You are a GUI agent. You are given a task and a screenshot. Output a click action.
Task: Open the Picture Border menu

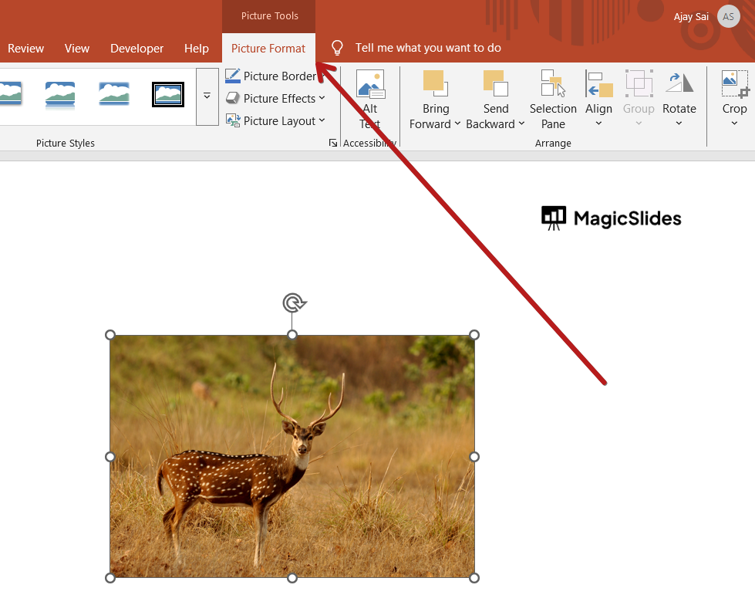(271, 76)
